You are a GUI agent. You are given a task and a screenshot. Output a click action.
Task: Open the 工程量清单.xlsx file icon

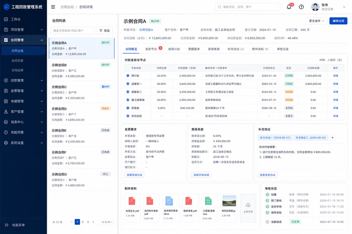point(208,201)
